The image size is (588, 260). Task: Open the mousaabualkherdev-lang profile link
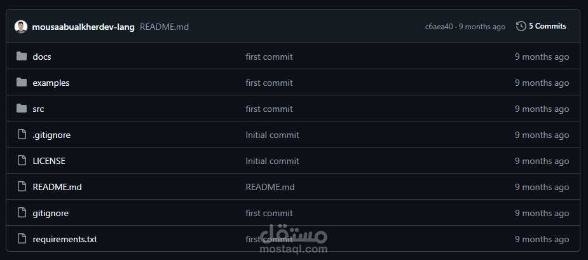tap(83, 27)
